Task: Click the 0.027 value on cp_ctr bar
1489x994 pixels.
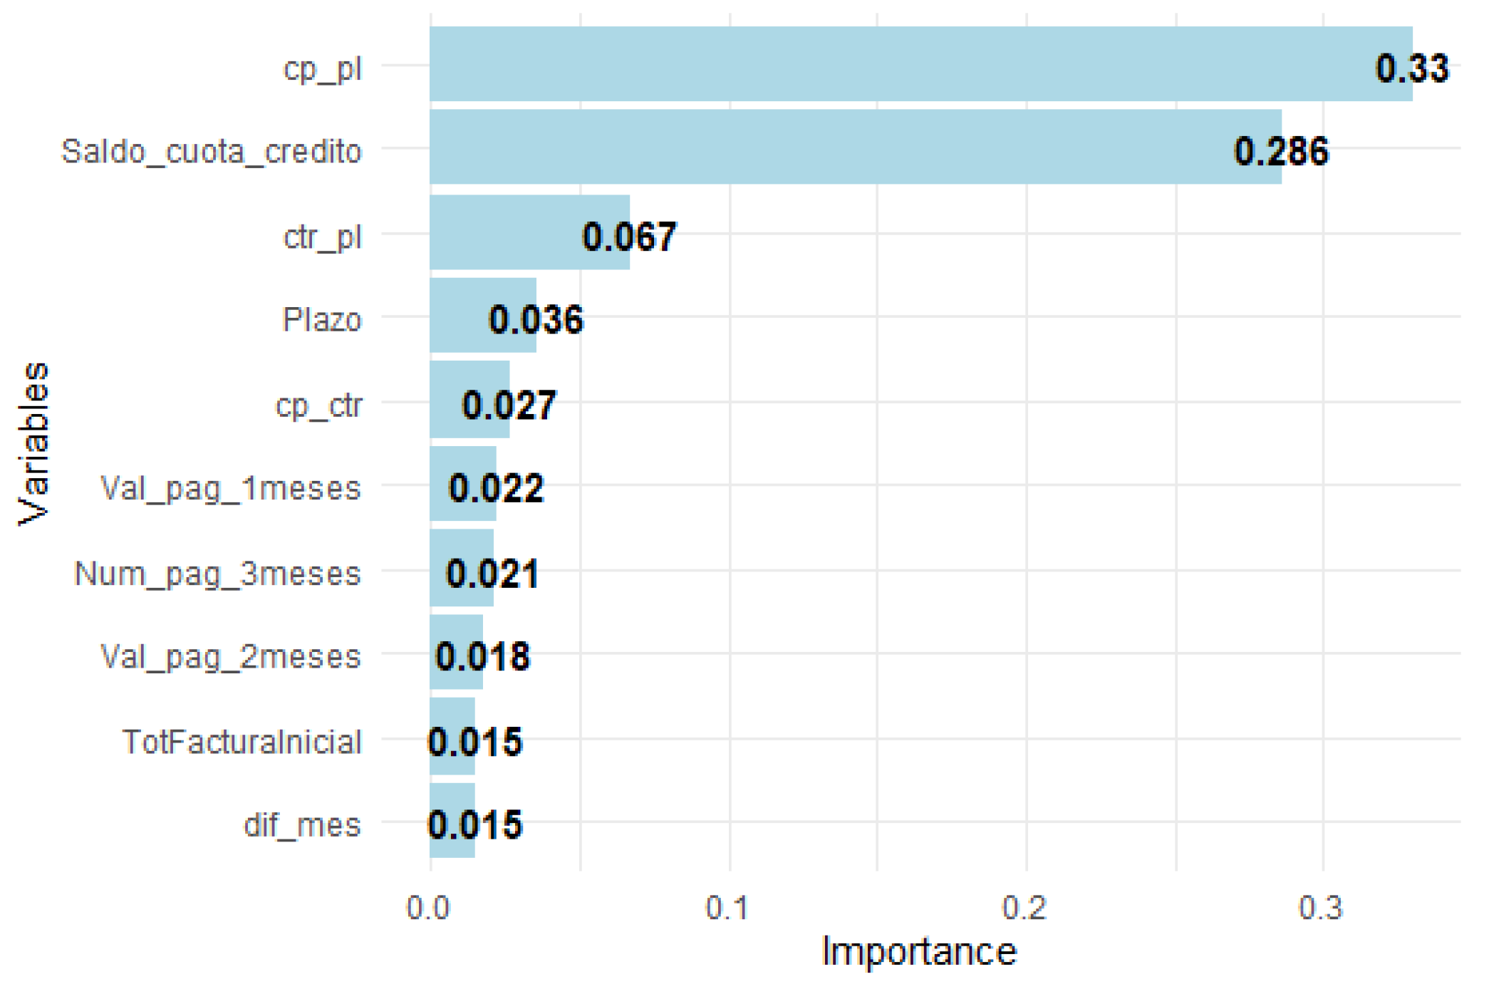Action: click(x=509, y=405)
